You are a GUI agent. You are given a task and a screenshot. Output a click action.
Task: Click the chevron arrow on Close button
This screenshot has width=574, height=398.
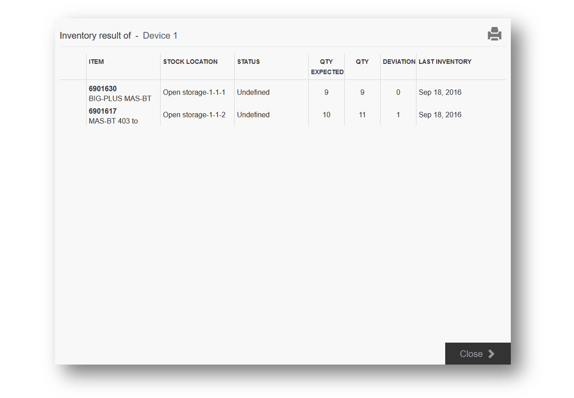[x=491, y=354]
